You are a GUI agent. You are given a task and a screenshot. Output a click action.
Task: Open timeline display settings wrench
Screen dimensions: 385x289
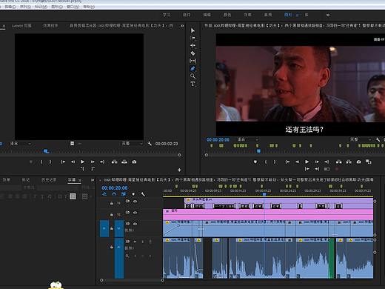(x=143, y=194)
